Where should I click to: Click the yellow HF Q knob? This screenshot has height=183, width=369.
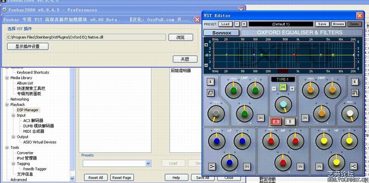(349, 141)
